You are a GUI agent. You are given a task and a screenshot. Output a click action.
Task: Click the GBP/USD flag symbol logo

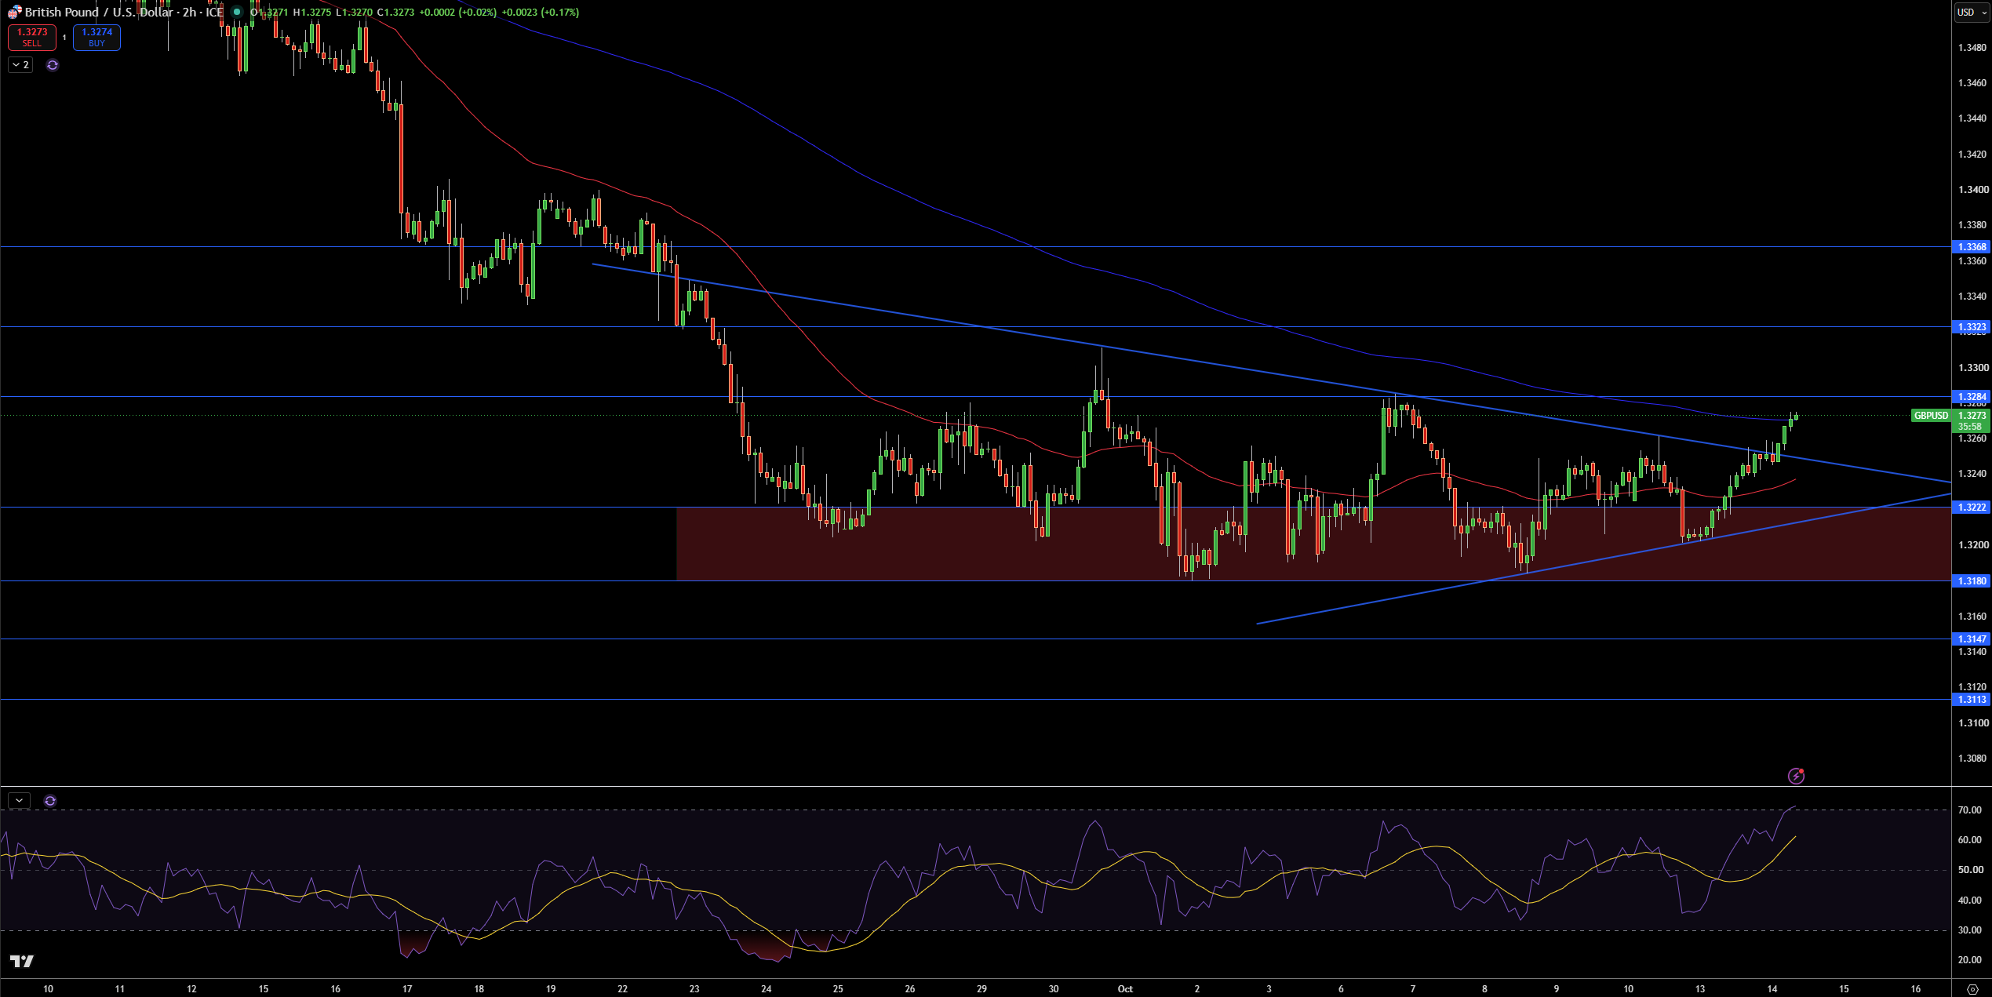[x=14, y=12]
